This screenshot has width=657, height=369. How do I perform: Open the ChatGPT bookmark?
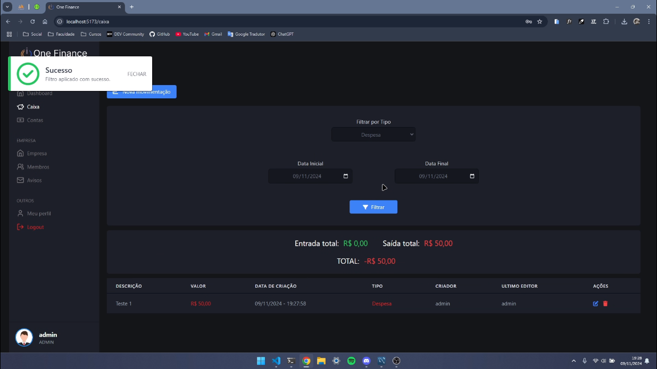click(282, 34)
